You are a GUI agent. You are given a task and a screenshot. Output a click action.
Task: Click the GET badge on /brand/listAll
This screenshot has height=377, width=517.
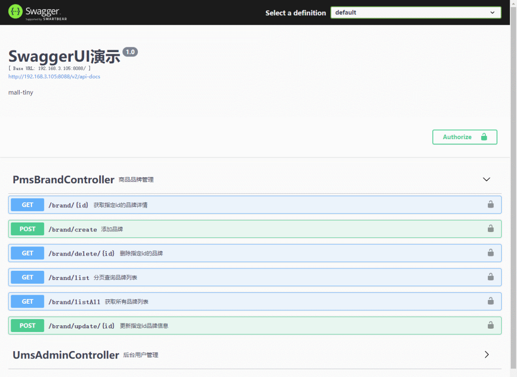(x=27, y=301)
